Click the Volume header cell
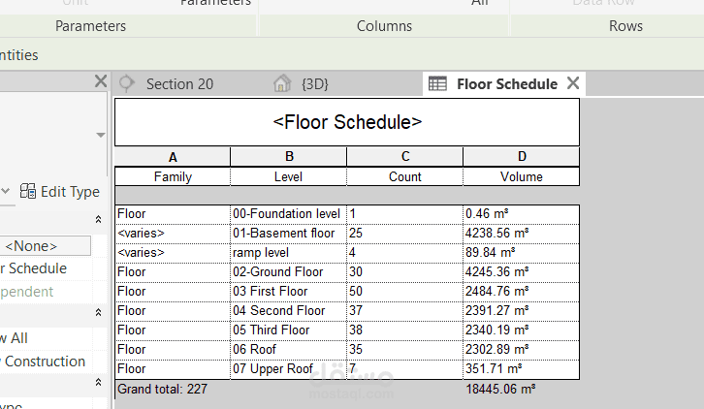Image resolution: width=704 pixels, height=409 pixels. [x=522, y=176]
